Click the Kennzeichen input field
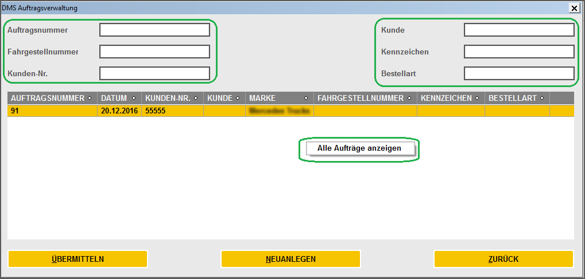Image resolution: width=585 pixels, height=279 pixels. tap(519, 52)
